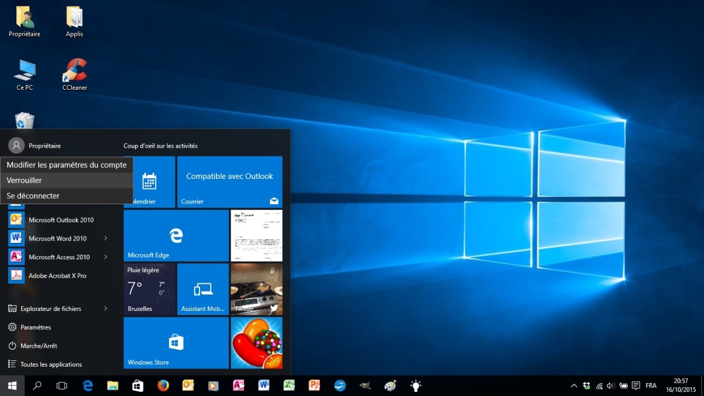
Task: Expand Microsoft Word 2010 jump list arrow
Action: pos(106,238)
